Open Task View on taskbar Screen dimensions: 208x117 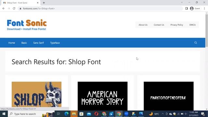pos(58,114)
